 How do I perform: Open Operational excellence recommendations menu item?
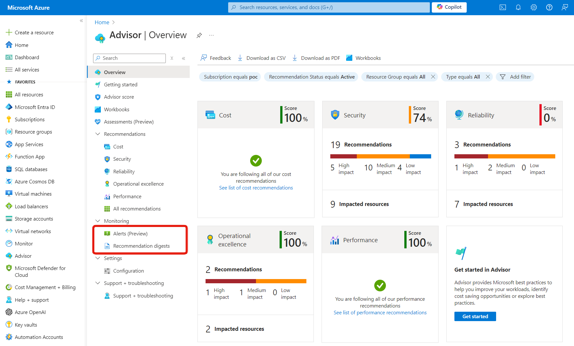click(x=138, y=184)
